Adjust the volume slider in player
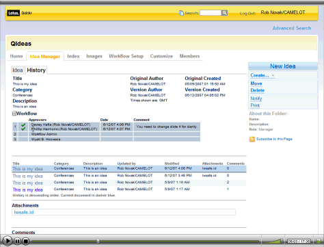The image size is (324, 247). pyautogui.click(x=273, y=241)
